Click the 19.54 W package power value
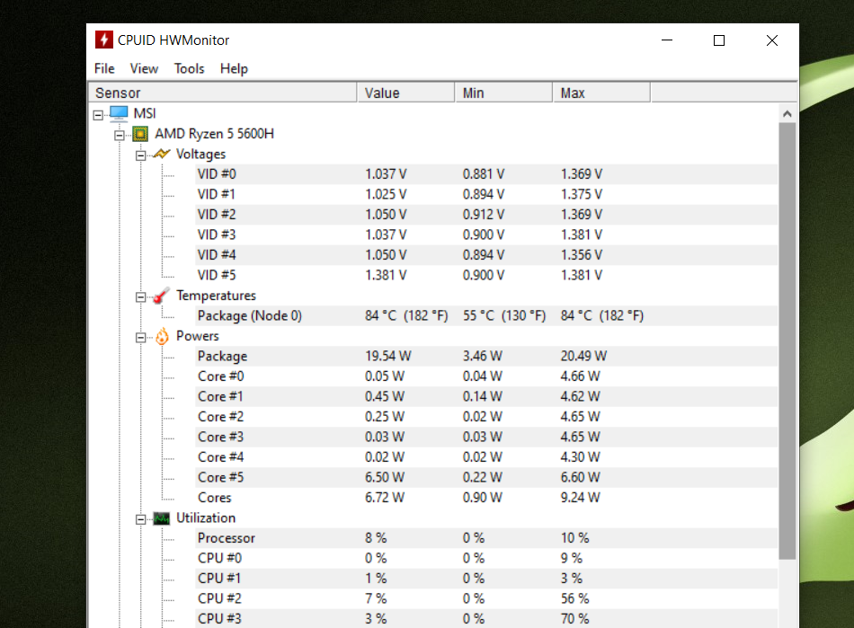Image resolution: width=854 pixels, height=628 pixels. point(387,356)
